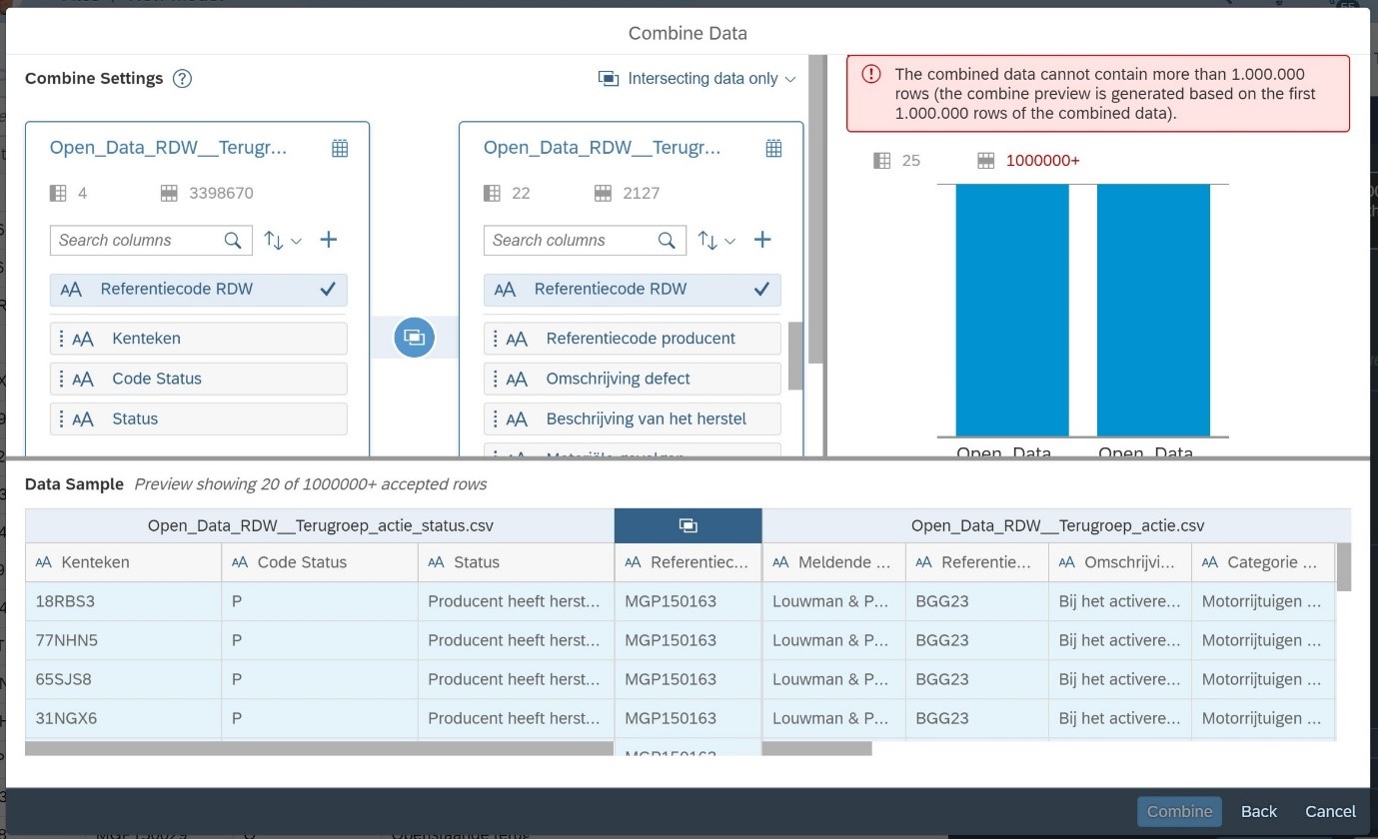Select the Beschrijving van het herstel column

point(633,419)
